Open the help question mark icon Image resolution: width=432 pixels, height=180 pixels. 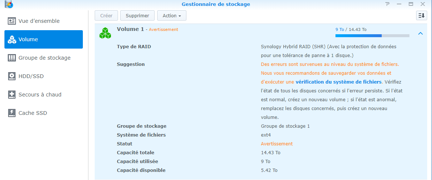(x=388, y=4)
